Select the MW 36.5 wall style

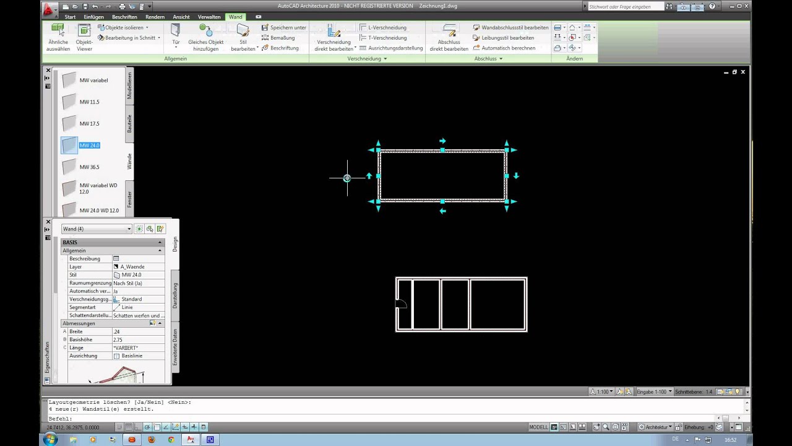point(82,167)
